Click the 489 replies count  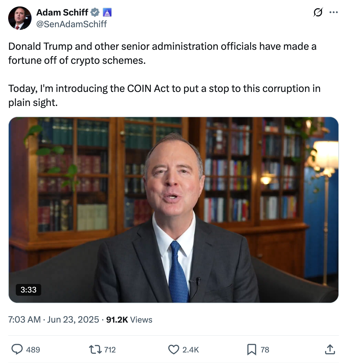pos(33,350)
